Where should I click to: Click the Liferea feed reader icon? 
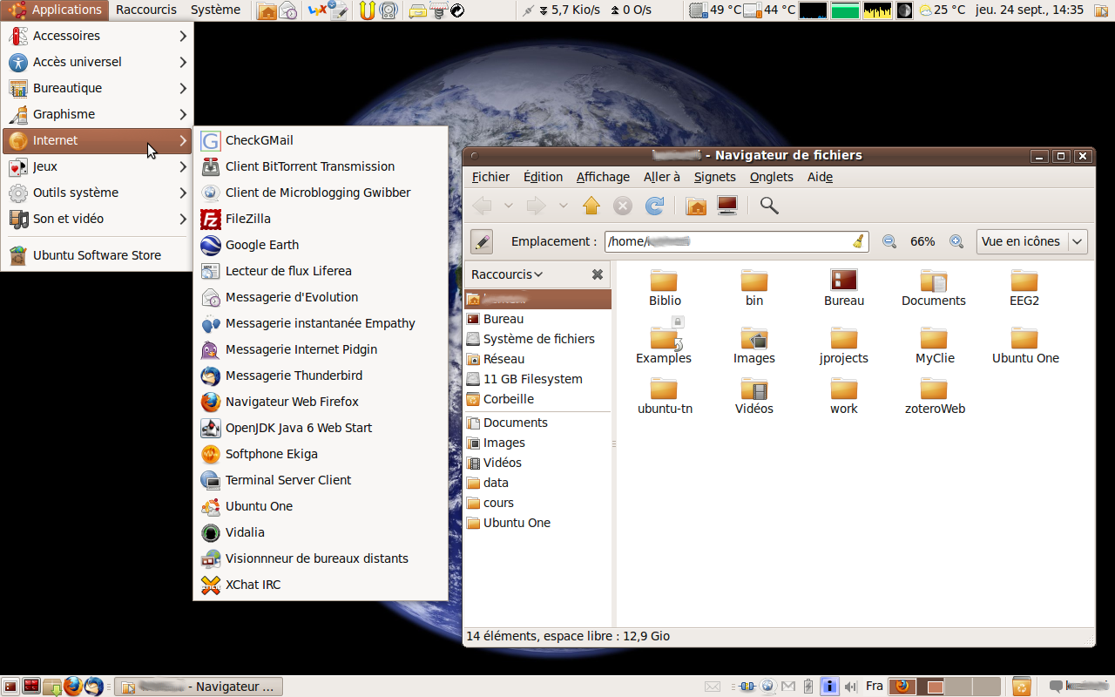(210, 271)
